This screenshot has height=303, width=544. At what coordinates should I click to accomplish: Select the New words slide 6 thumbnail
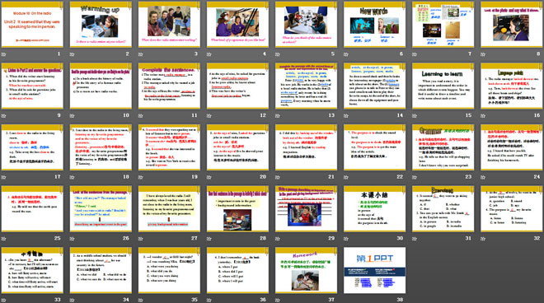375,24
